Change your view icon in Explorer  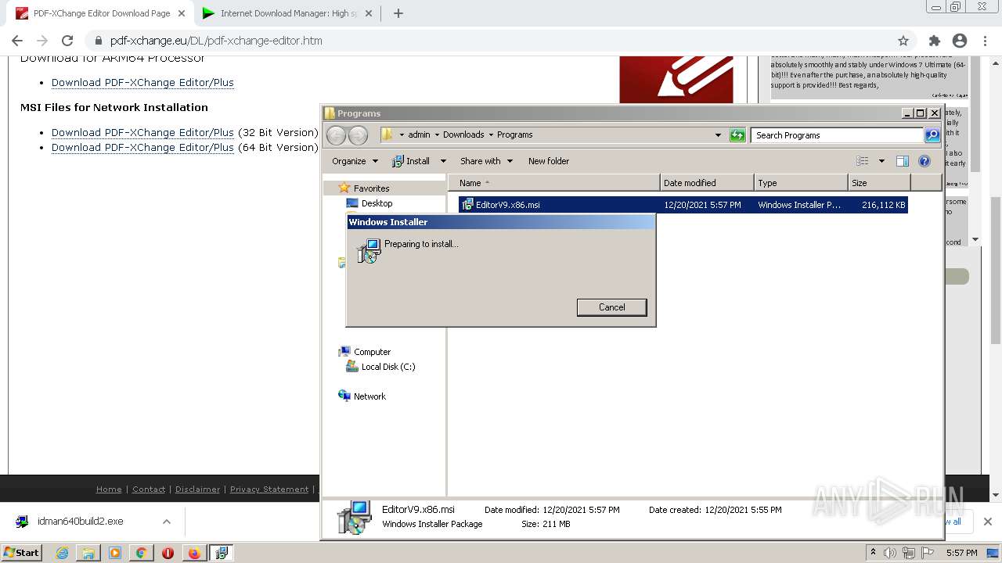click(x=863, y=161)
